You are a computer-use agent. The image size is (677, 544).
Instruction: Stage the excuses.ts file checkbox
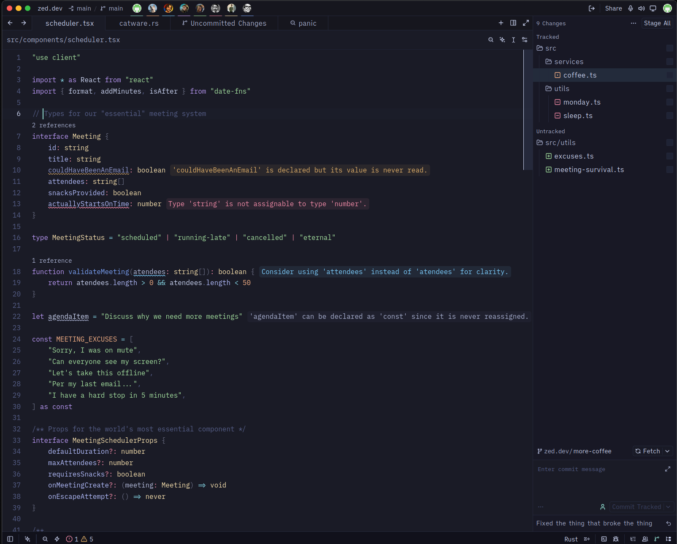pos(669,156)
